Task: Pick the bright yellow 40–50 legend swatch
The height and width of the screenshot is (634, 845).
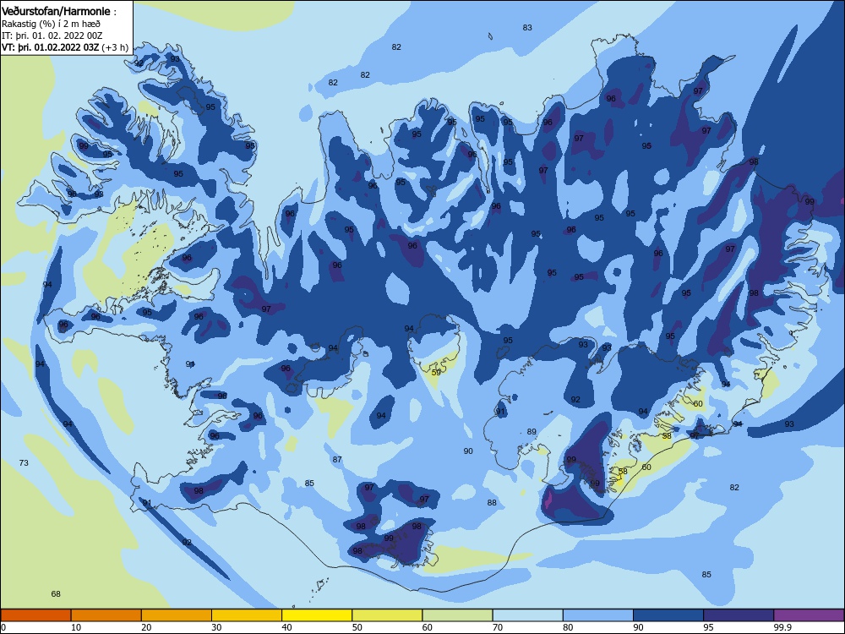Action: click(317, 615)
